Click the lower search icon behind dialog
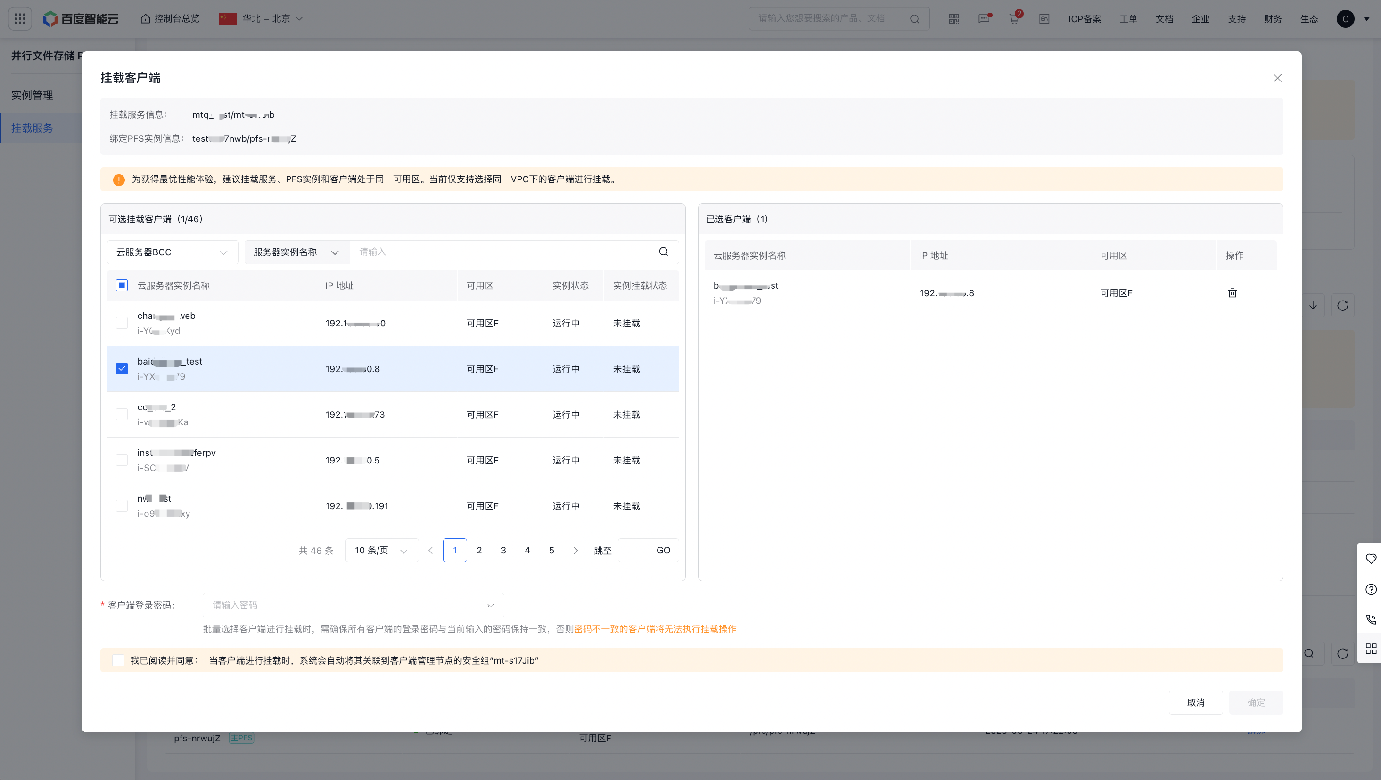 click(1309, 654)
